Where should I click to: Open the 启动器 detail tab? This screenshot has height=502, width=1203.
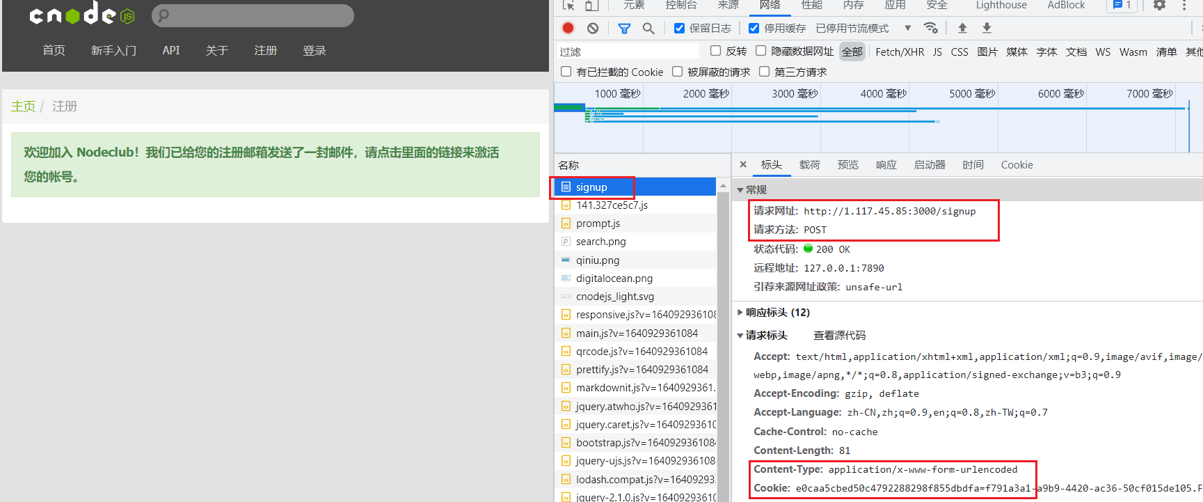pos(930,165)
